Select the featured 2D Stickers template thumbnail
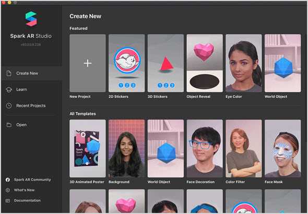This screenshot has height=214, width=308. tap(127, 63)
